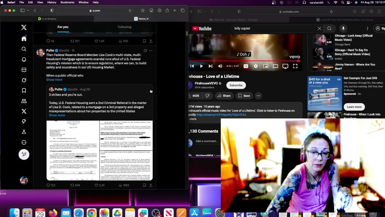The image size is (385, 217).
Task: Open three-dot menu on Pulte post
Action: point(151,50)
